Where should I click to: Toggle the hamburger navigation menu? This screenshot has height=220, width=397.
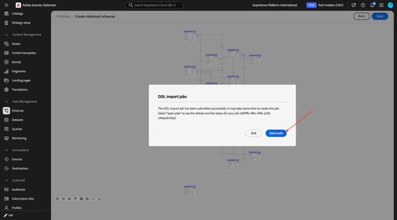point(6,5)
